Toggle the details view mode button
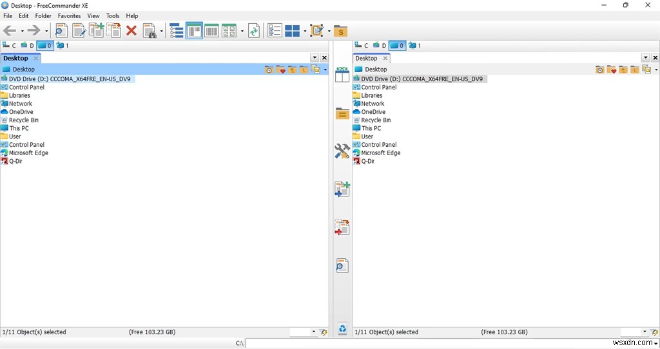This screenshot has height=349, width=660. (x=211, y=31)
